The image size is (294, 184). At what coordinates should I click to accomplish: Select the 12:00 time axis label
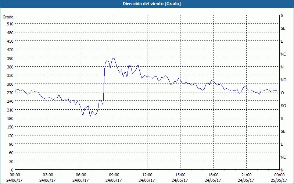[x=147, y=175]
